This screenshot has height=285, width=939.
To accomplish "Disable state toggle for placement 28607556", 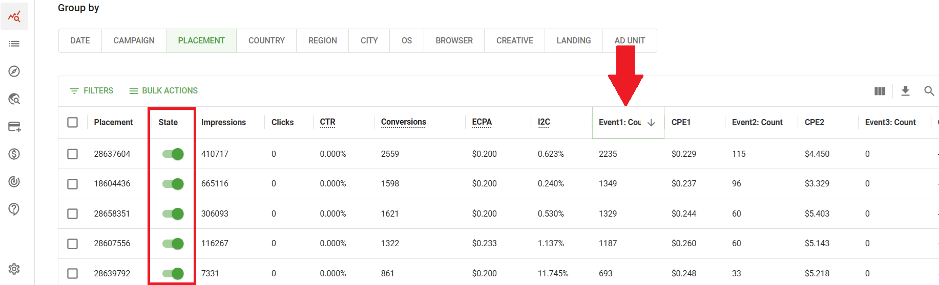I will [x=173, y=244].
